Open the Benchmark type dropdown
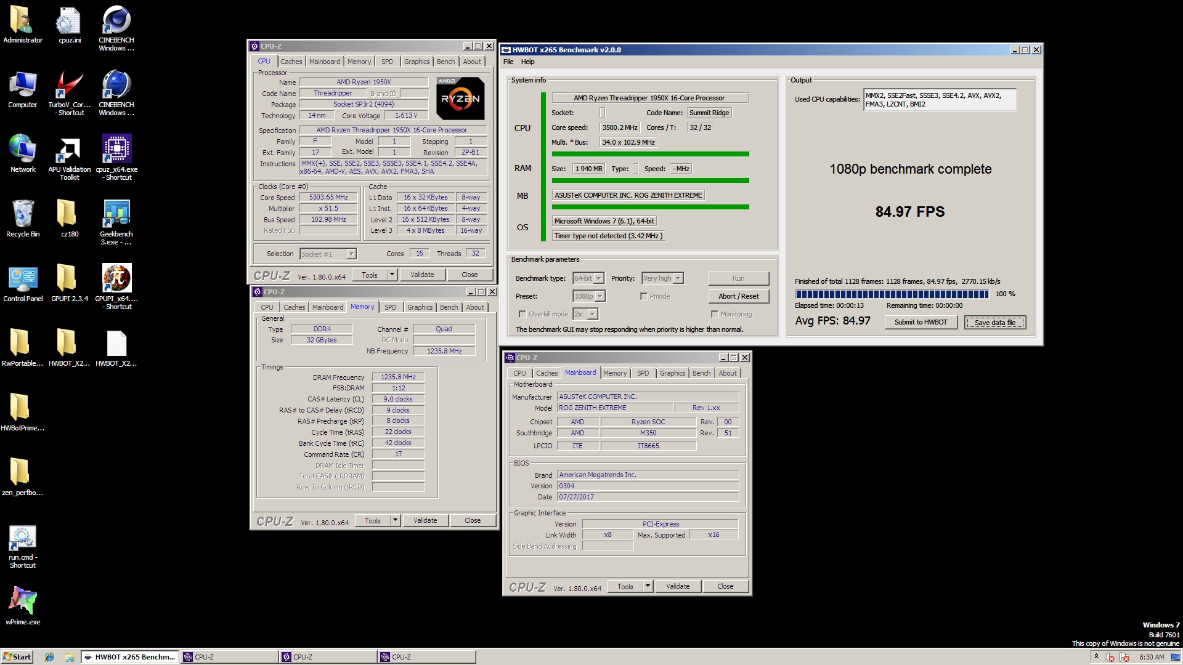Screen dimensions: 1183x665 (588, 278)
